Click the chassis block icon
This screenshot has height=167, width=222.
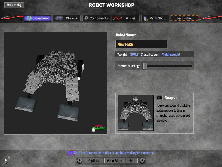59,18
